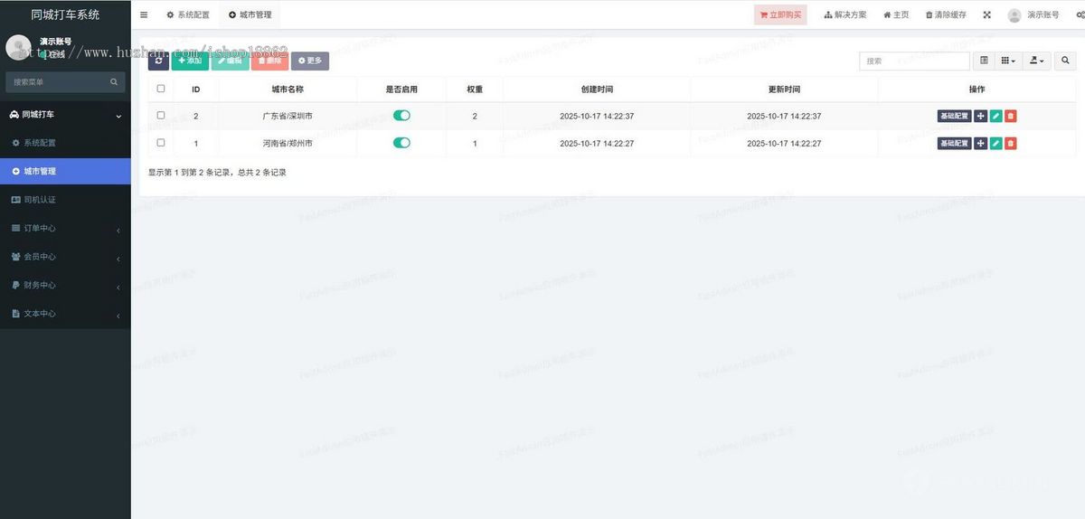Click creation time 2025-10-17 14:22:37

click(x=597, y=116)
